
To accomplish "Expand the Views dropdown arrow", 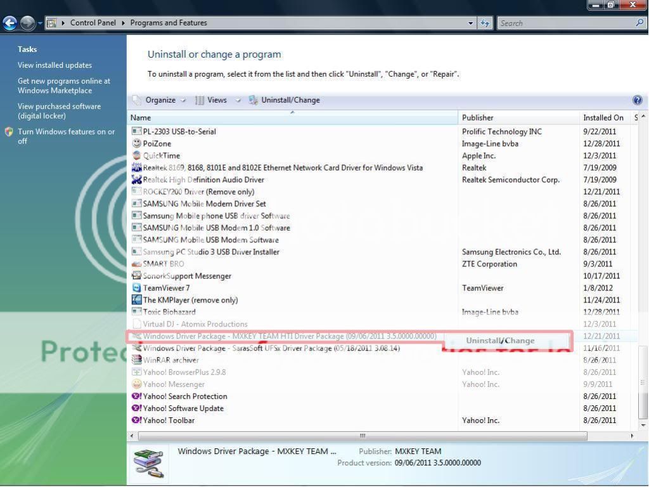I will (x=238, y=100).
